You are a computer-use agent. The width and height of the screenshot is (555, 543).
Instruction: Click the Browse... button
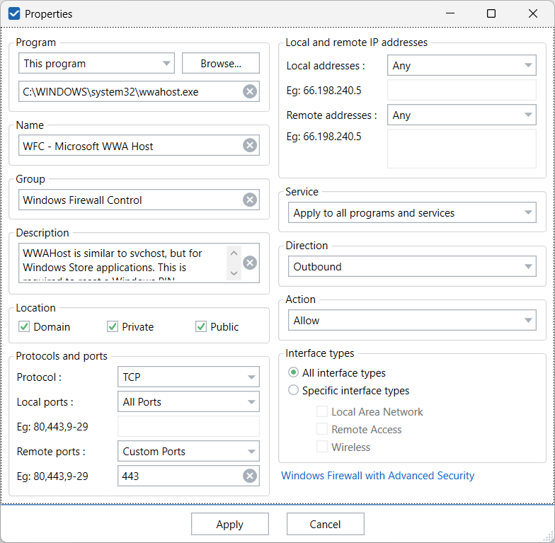coord(221,63)
